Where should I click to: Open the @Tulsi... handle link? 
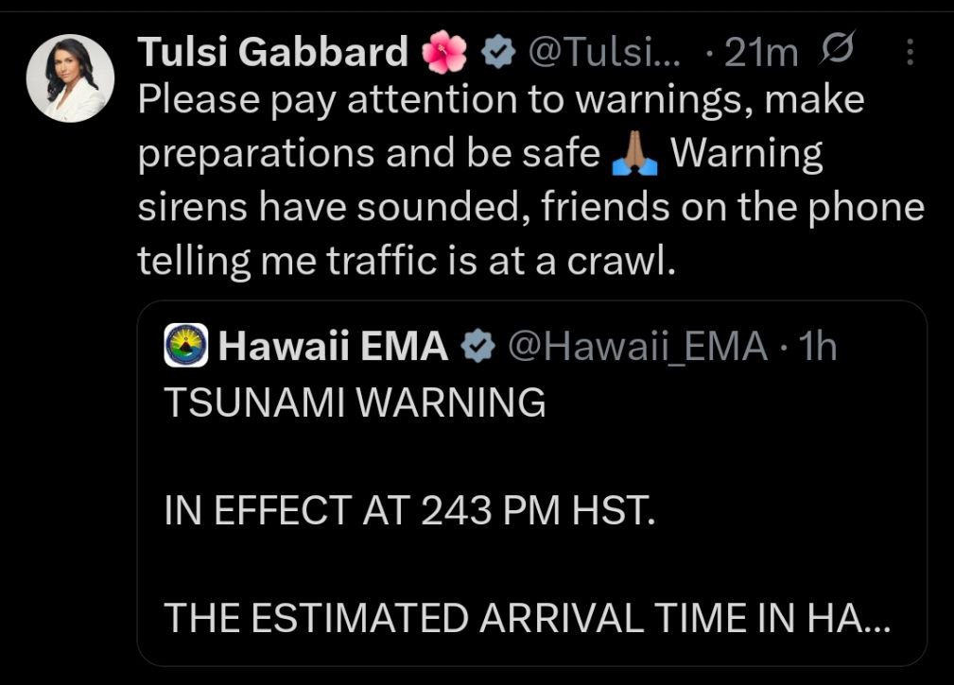pyautogui.click(x=604, y=52)
